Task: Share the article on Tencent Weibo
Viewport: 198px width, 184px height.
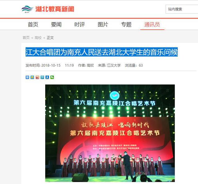Action: tap(42, 77)
